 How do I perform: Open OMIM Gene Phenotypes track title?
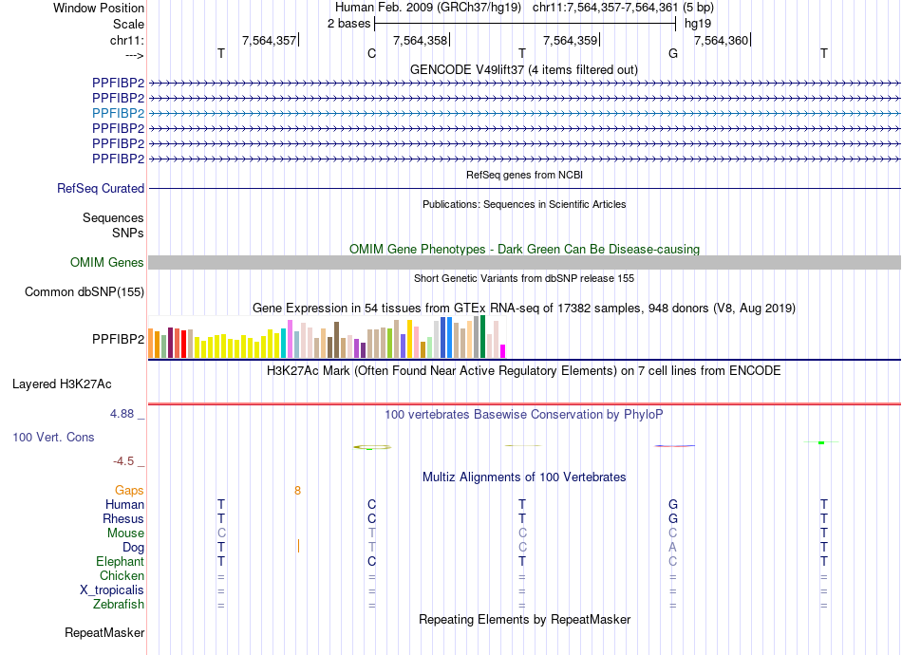(524, 249)
